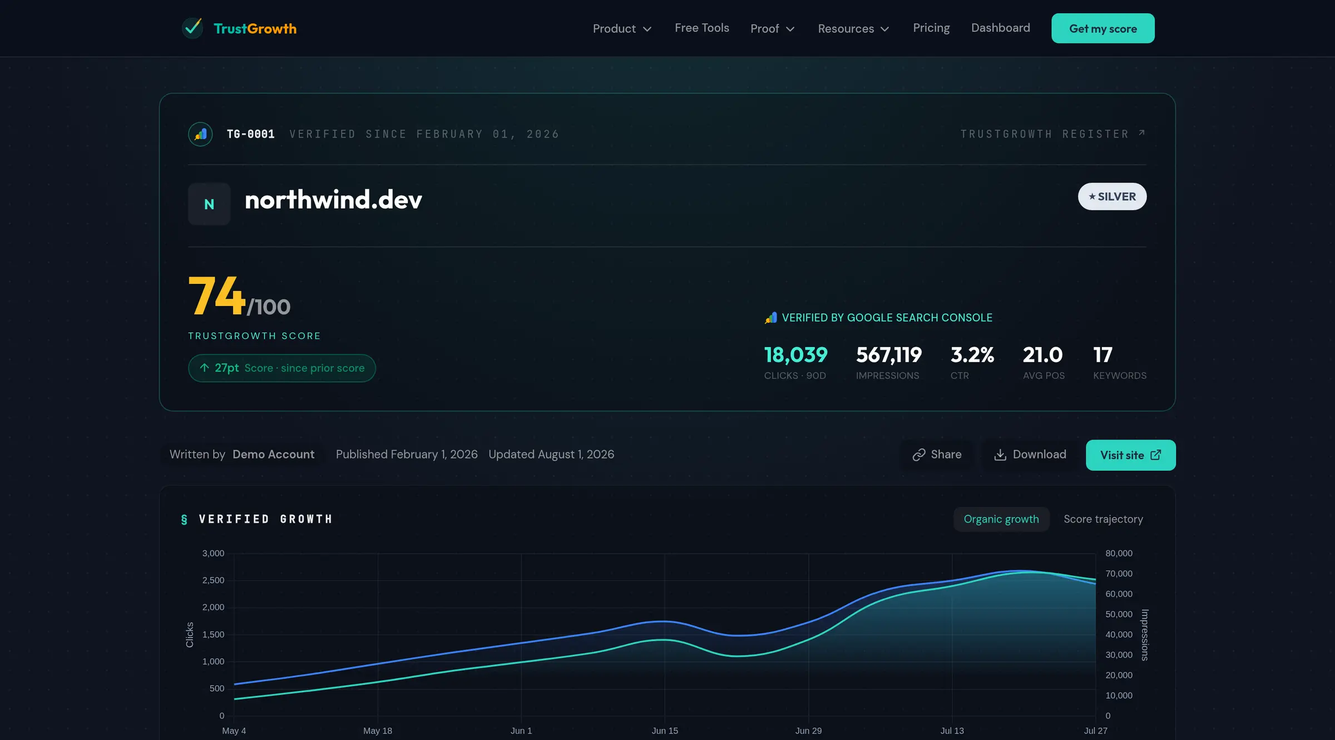Click the section symbol before Verified Growth
This screenshot has width=1335, height=740.
(184, 520)
